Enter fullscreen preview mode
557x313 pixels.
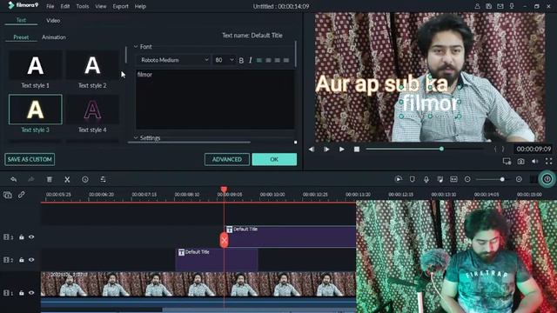(549, 162)
